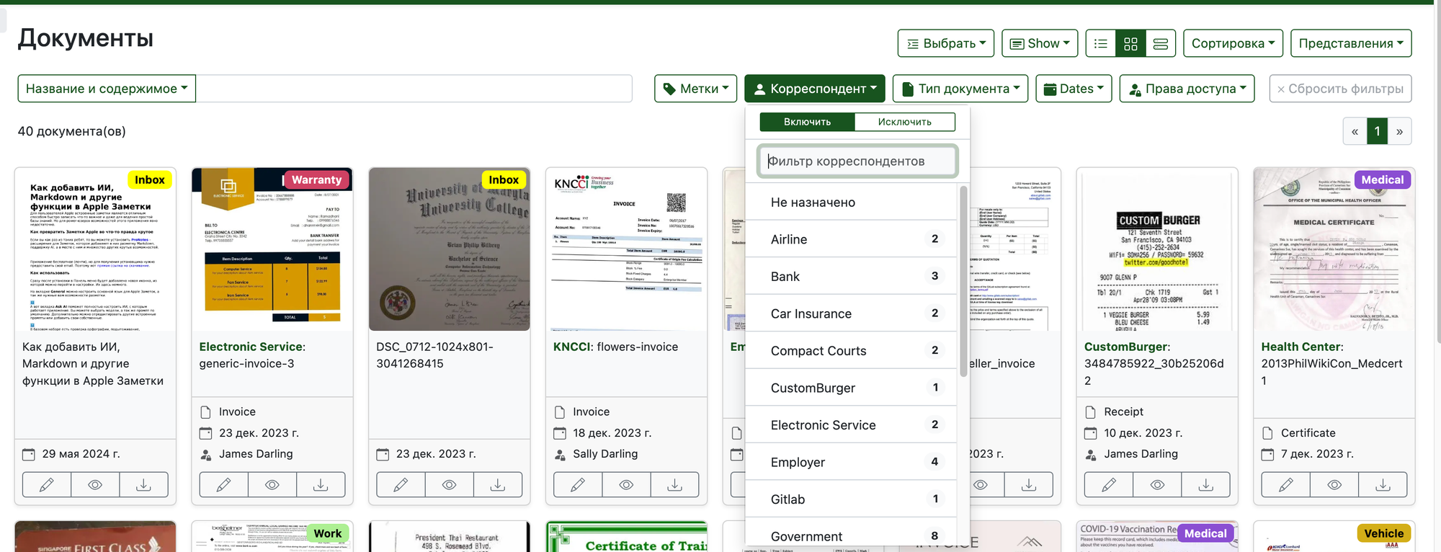The height and width of the screenshot is (552, 1441).
Task: Open the Права доступа filter dropdown
Action: click(x=1187, y=89)
